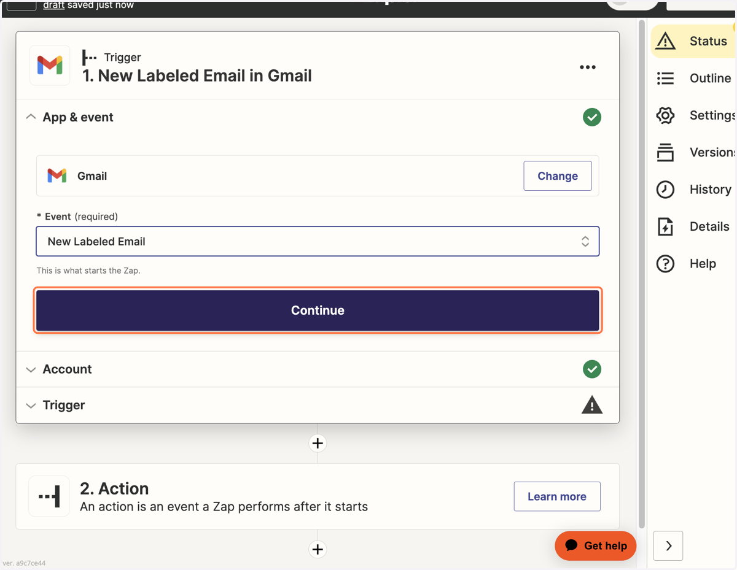Click the action description text under 2. Action
Image resolution: width=737 pixels, height=570 pixels.
click(224, 507)
